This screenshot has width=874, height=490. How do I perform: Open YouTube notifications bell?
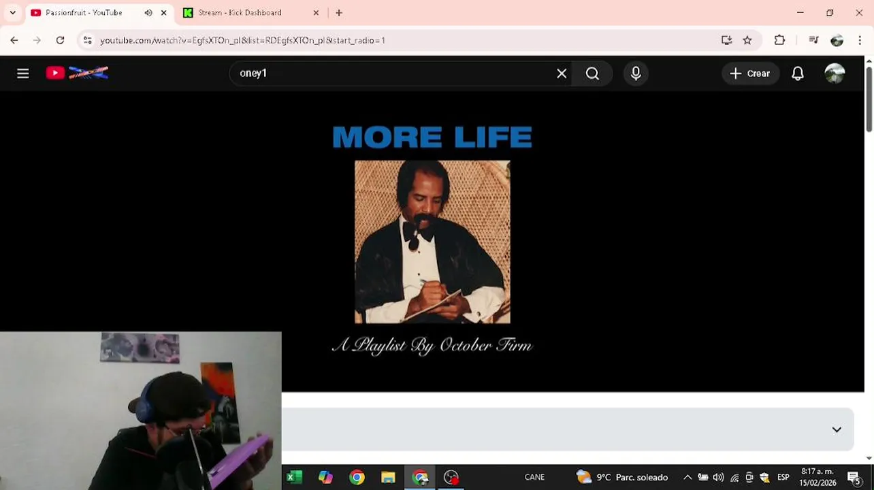(x=798, y=73)
